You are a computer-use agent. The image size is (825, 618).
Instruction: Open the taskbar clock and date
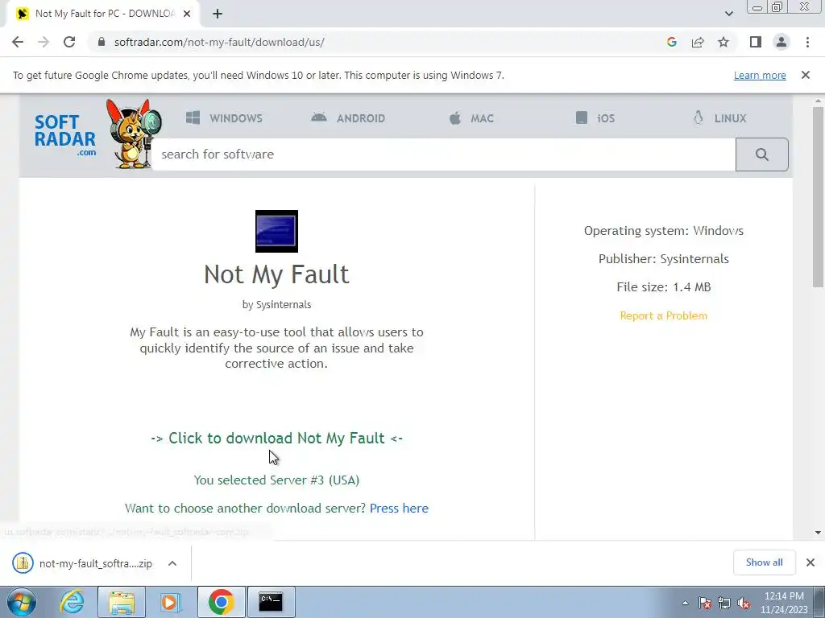(784, 603)
